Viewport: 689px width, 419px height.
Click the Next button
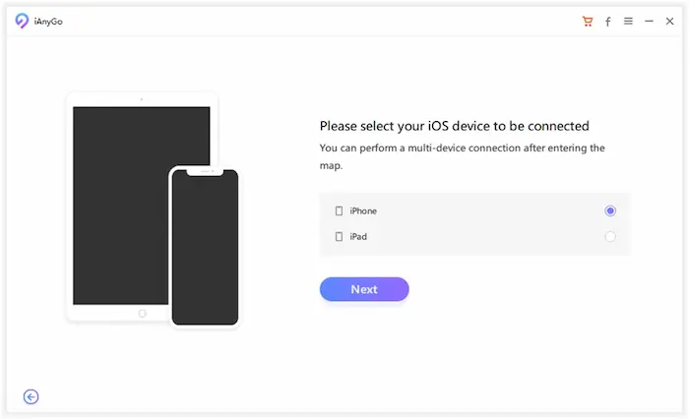(364, 289)
